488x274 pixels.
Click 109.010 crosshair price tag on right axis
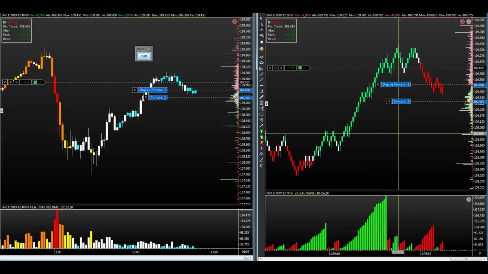click(x=479, y=134)
